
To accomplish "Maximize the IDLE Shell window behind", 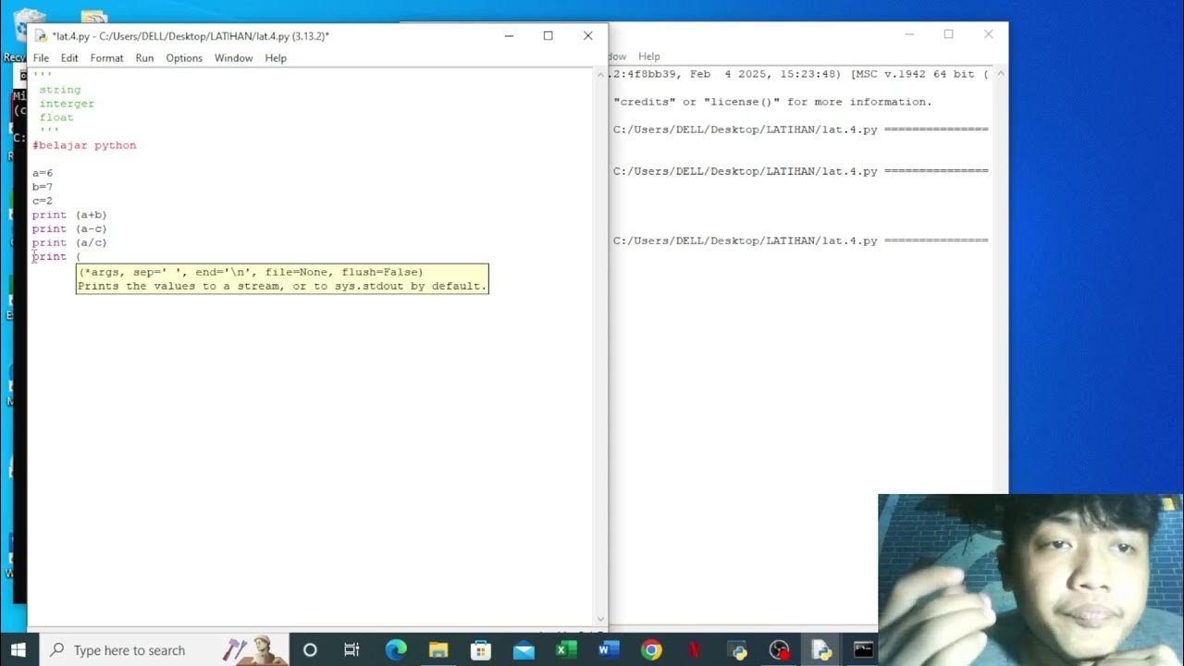I will pos(948,34).
